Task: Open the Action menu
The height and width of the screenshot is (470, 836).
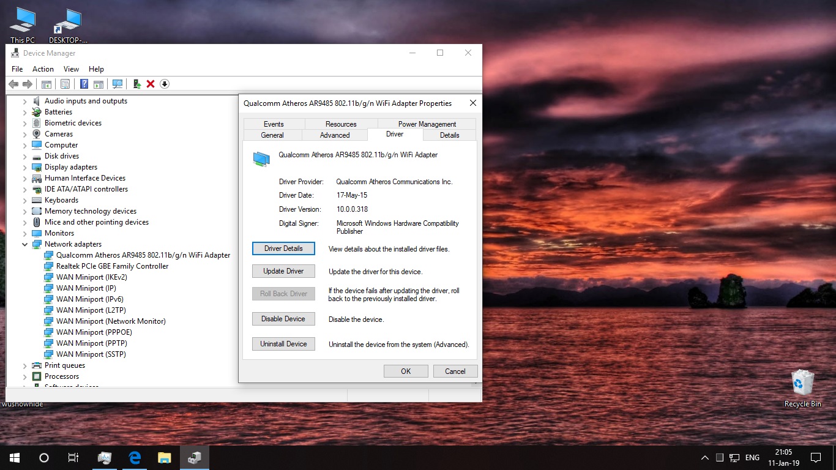Action: (x=43, y=69)
